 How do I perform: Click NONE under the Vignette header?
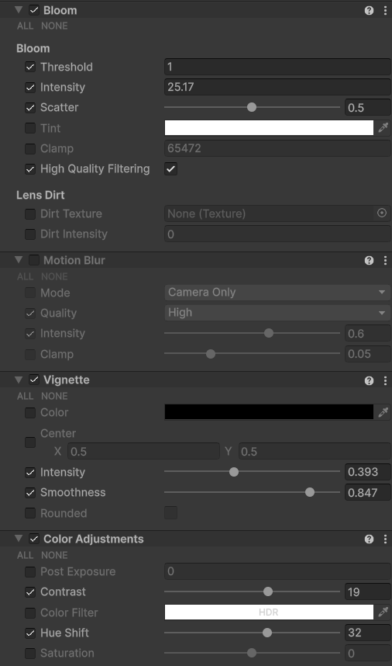point(54,396)
